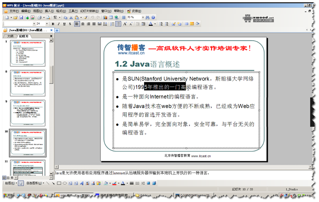Select the Rectangle shape tool
The image size is (319, 202).
click(59, 183)
